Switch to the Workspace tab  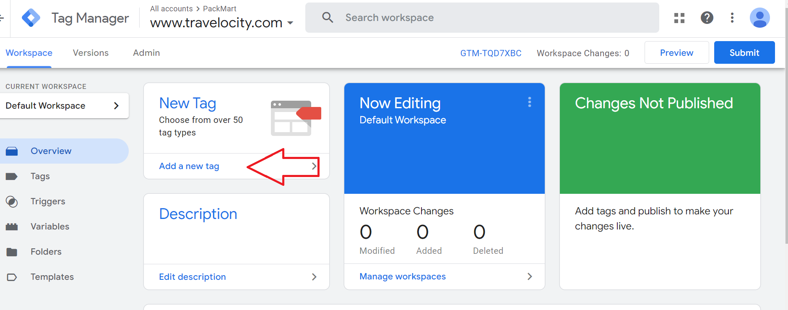tap(29, 53)
